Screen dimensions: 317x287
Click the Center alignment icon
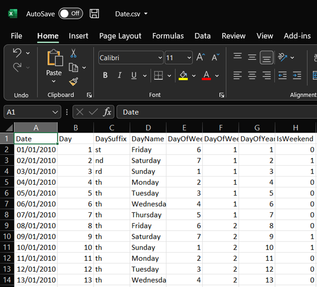tap(252, 76)
